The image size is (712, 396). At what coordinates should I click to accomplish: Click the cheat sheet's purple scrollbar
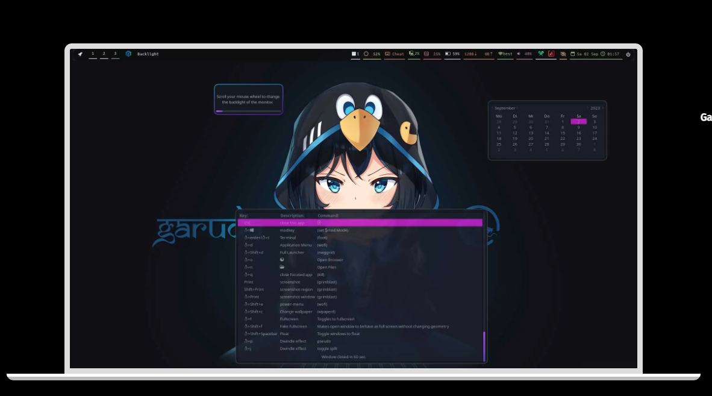pyautogui.click(x=484, y=346)
